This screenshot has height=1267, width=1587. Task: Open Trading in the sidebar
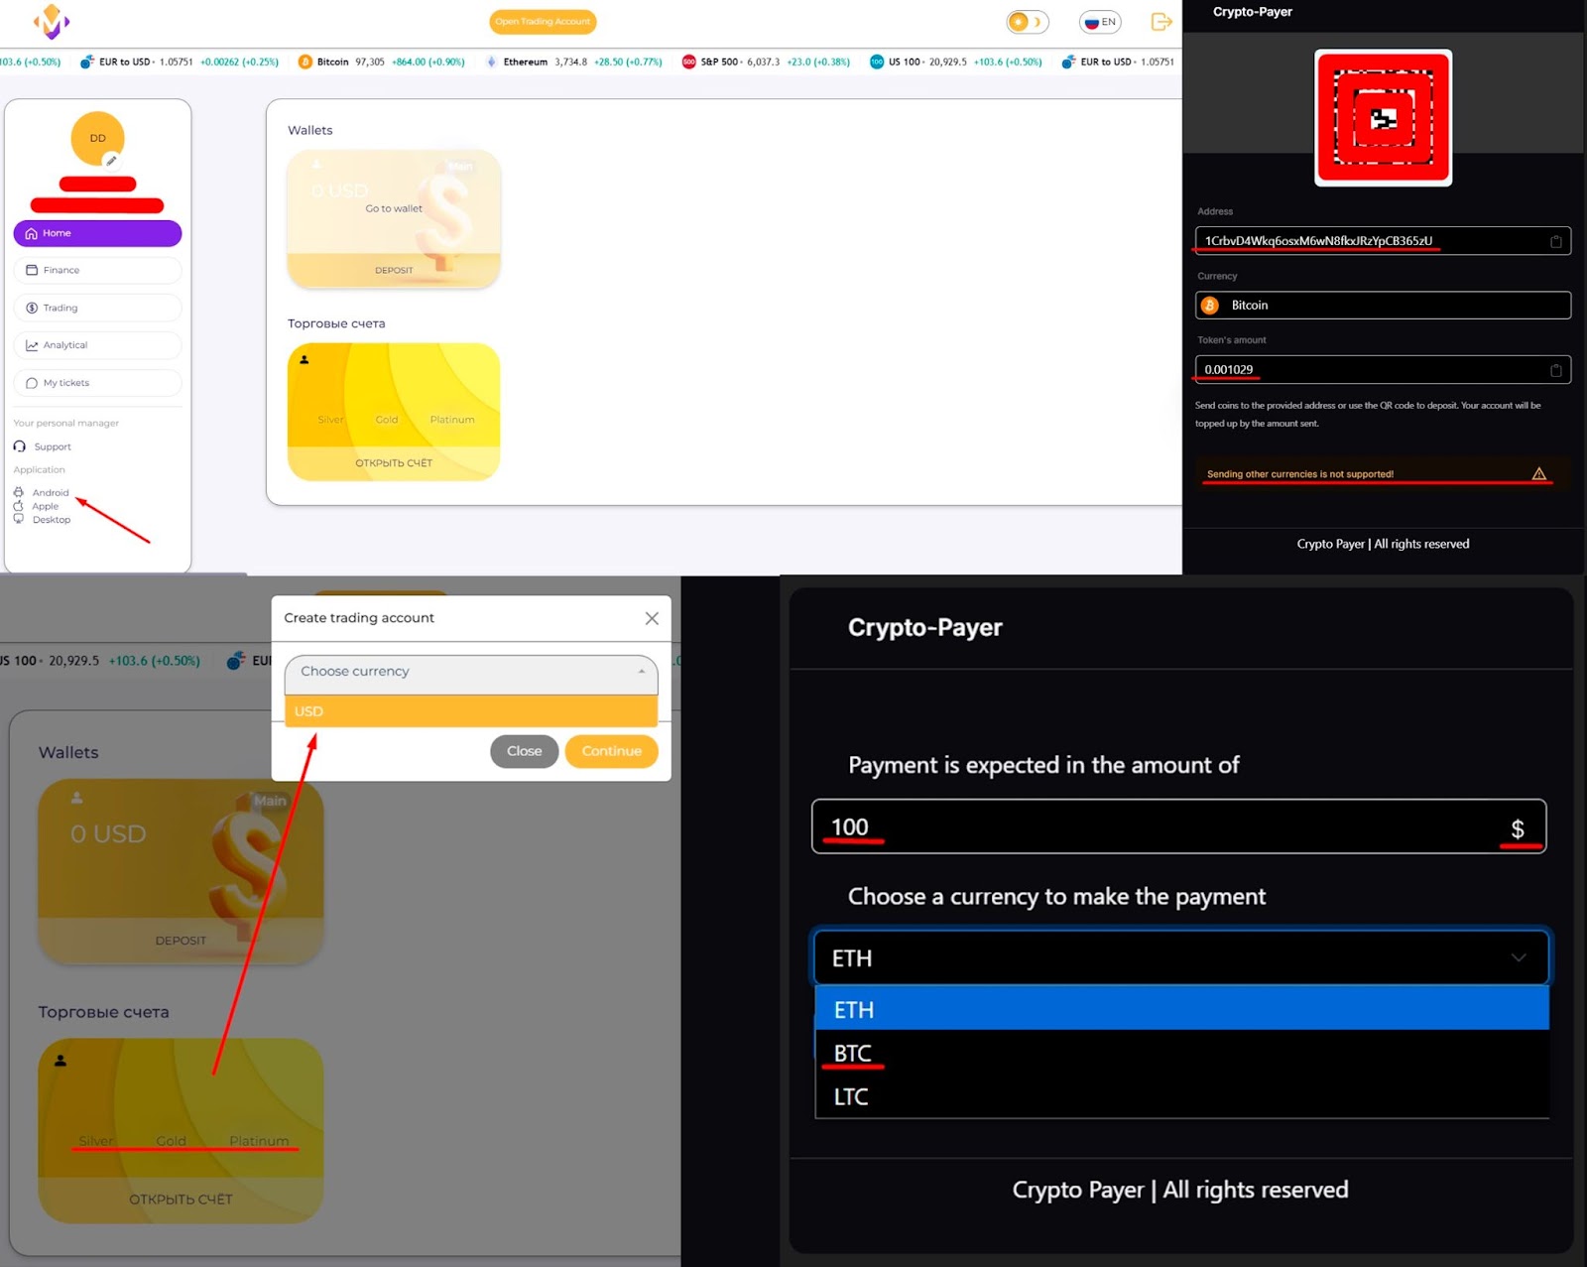(x=97, y=308)
